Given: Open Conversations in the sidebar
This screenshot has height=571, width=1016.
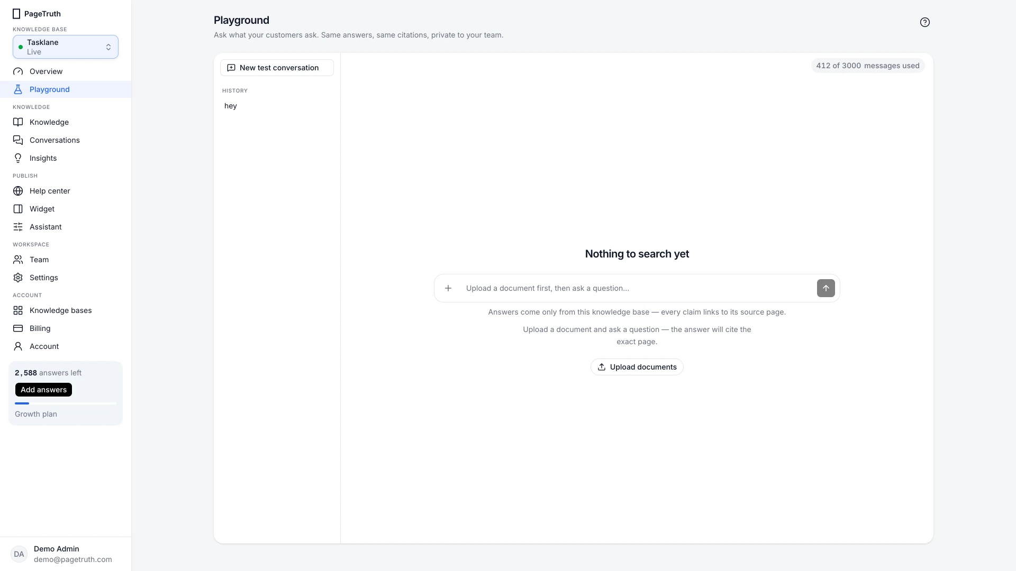Looking at the screenshot, I should [66, 140].
